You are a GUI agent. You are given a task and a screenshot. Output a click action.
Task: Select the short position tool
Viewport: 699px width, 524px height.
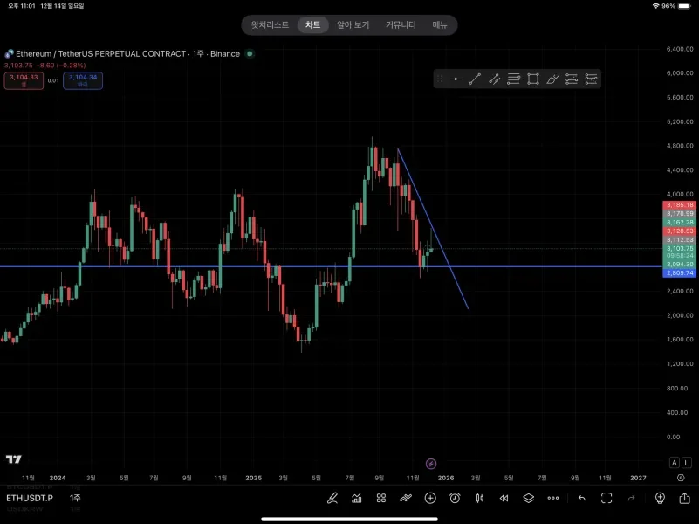pyautogui.click(x=591, y=79)
